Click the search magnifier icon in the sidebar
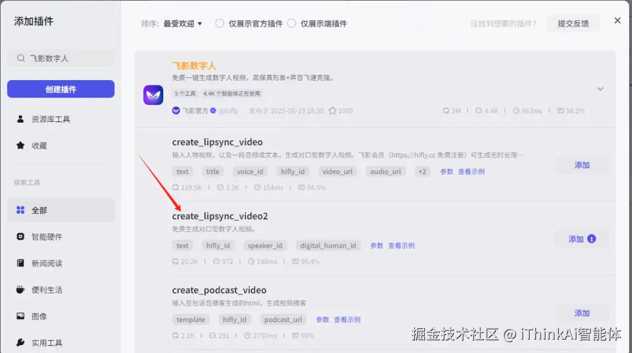Screen dimensions: 632x353 coord(20,58)
